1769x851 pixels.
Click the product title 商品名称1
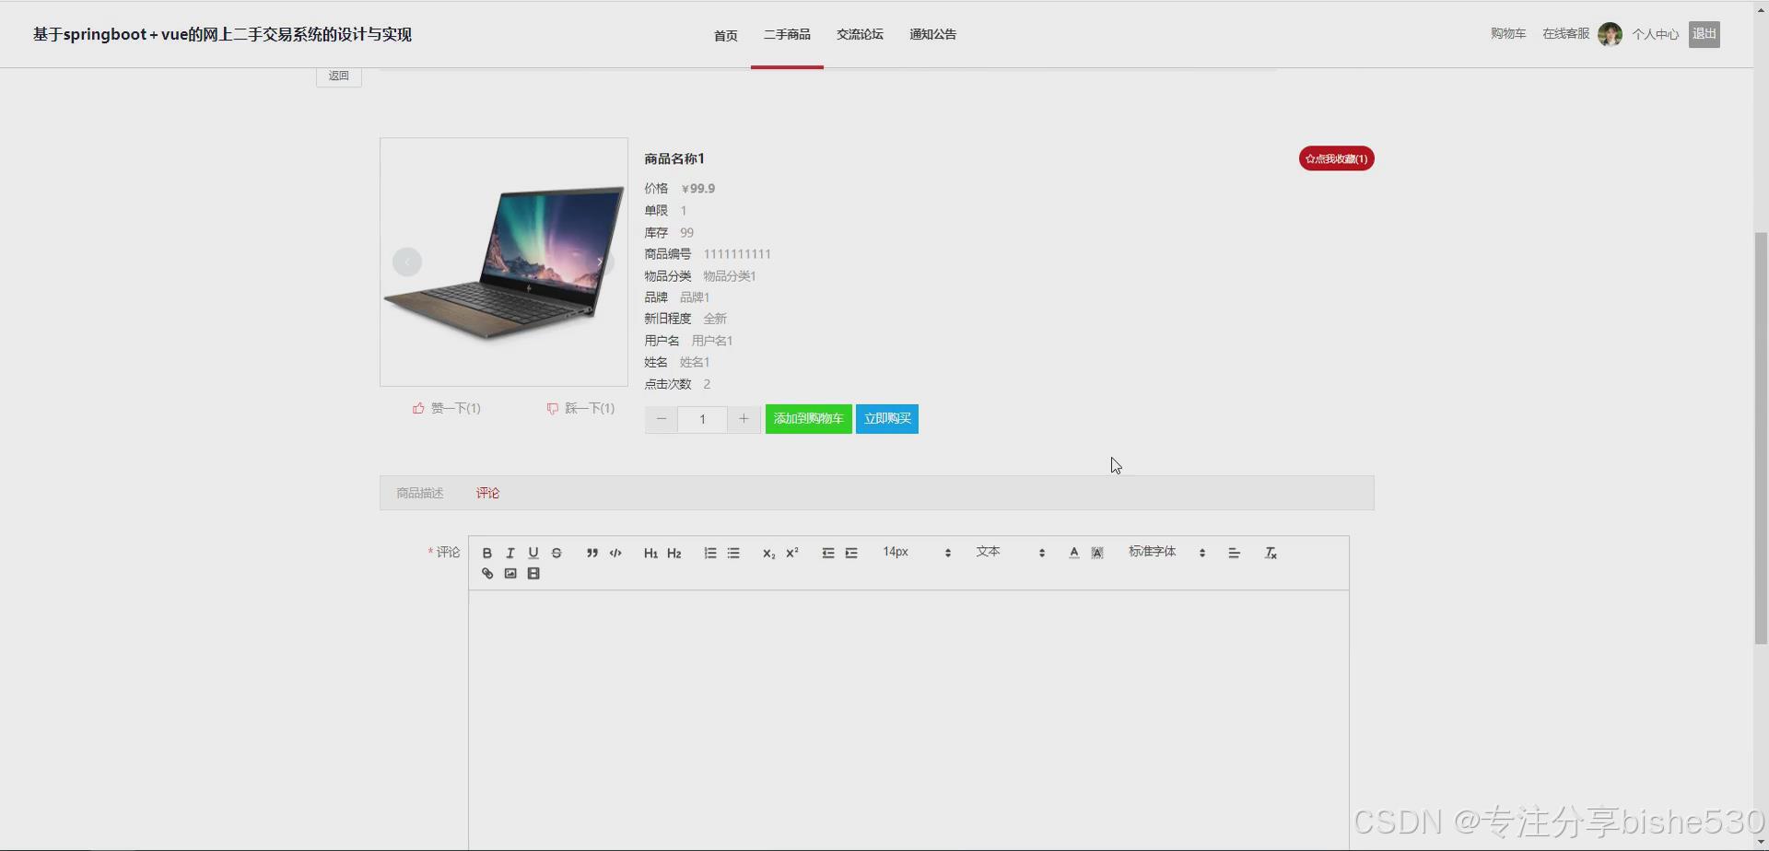pyautogui.click(x=674, y=158)
